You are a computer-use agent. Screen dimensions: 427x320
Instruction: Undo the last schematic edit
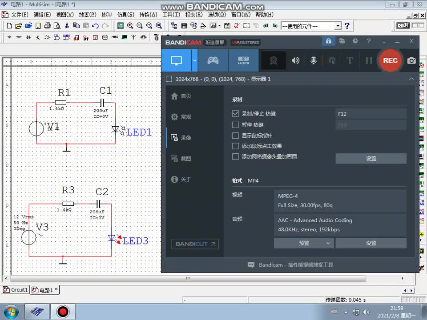coord(95,26)
